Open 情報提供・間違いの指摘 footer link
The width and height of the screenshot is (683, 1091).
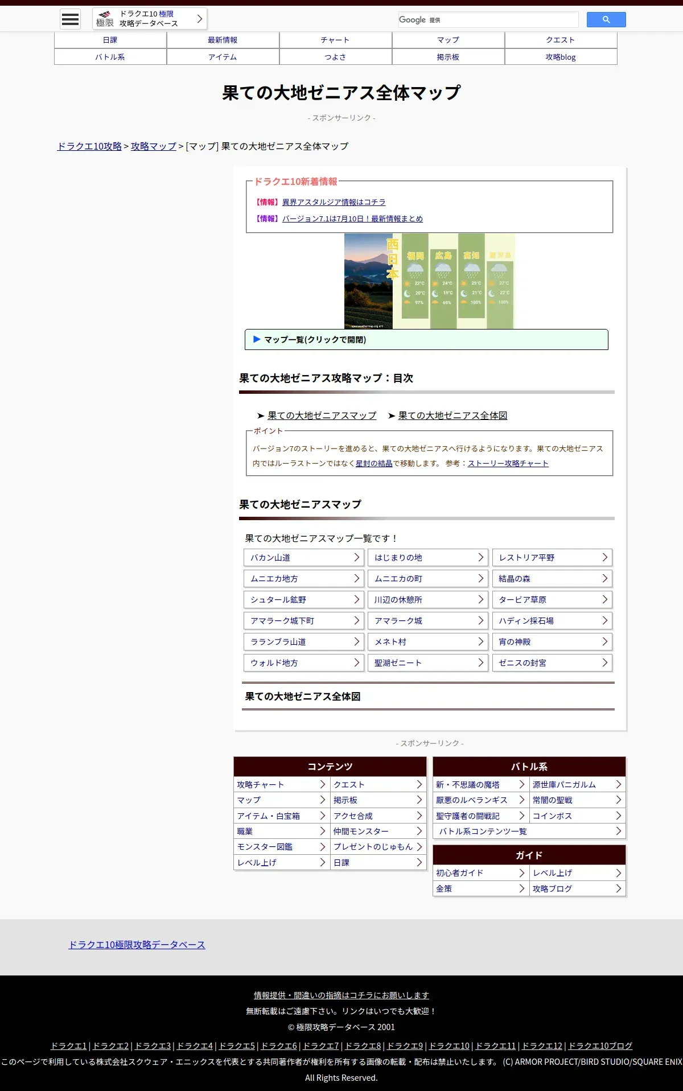[341, 995]
